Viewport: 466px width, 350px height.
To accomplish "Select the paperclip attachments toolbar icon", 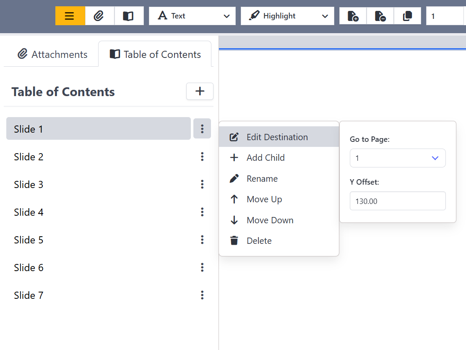I will [99, 16].
